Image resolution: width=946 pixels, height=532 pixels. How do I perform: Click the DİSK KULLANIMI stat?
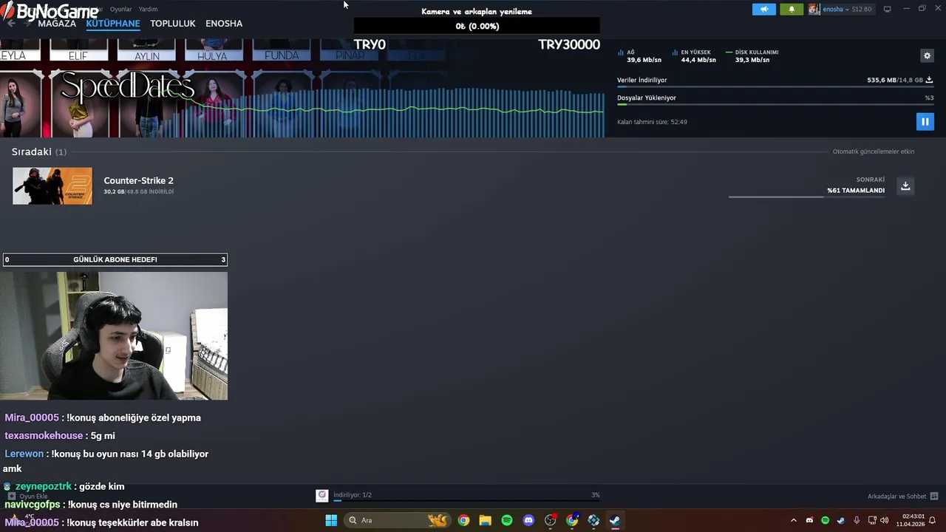pyautogui.click(x=752, y=56)
